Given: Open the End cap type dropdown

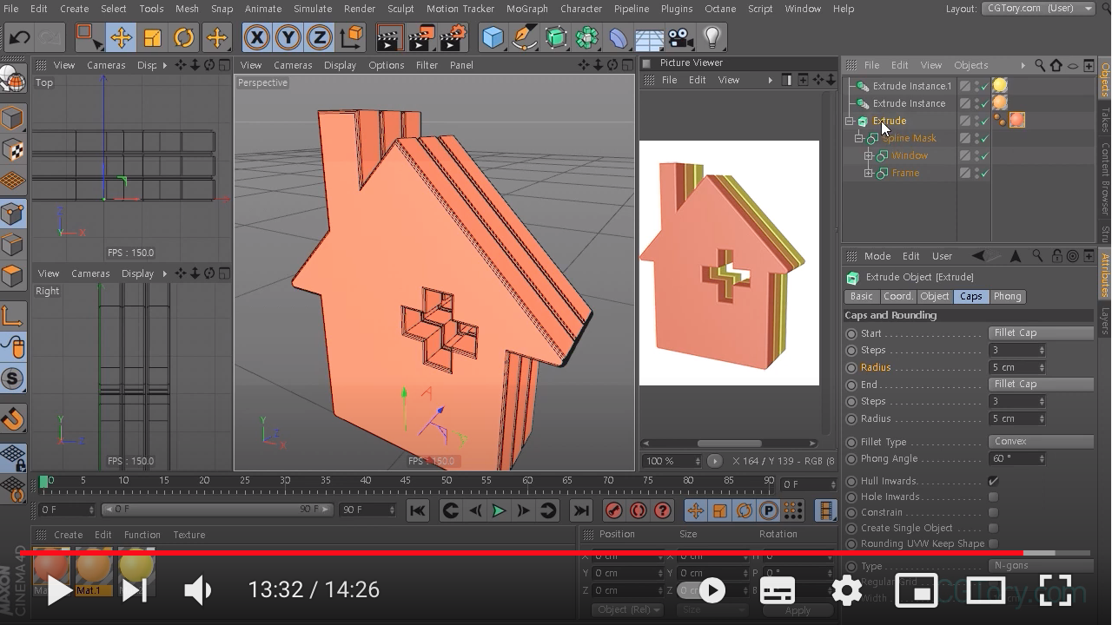Looking at the screenshot, I should (1041, 384).
